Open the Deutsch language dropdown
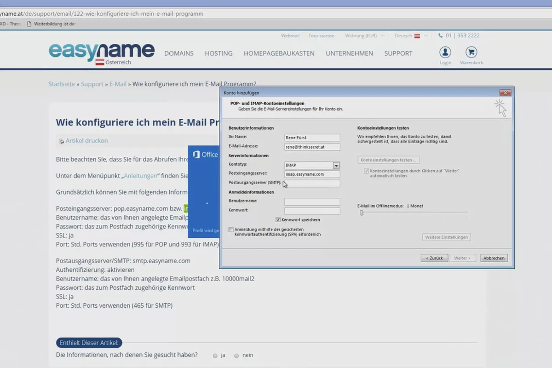Screen dimensions: 552x368 [x=411, y=36]
